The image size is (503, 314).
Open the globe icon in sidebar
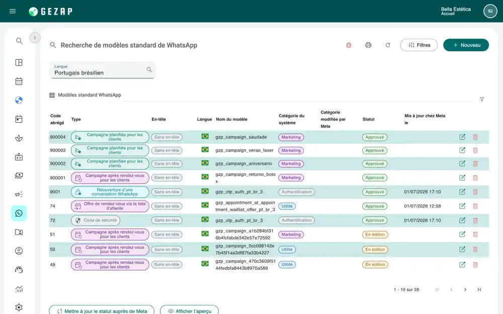[19, 100]
